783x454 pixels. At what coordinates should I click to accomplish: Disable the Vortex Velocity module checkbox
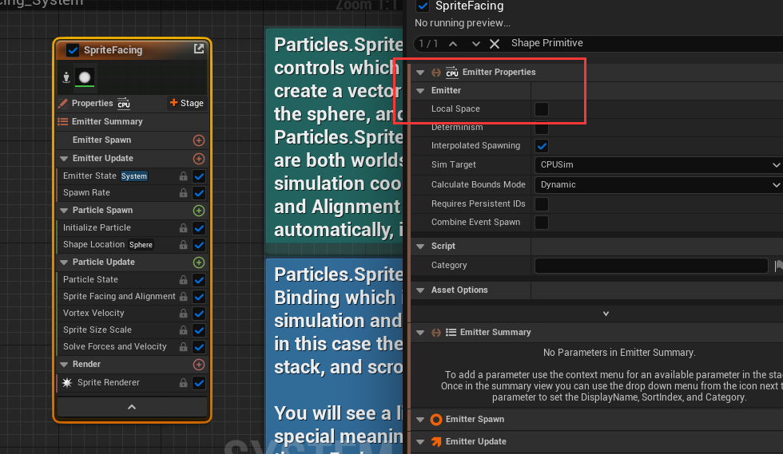(x=199, y=314)
